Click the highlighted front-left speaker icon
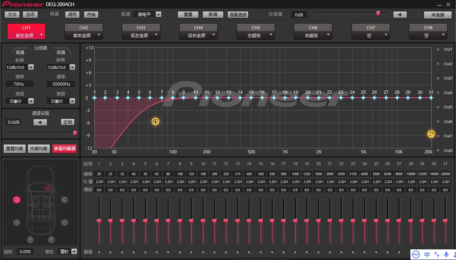 pos(17,200)
